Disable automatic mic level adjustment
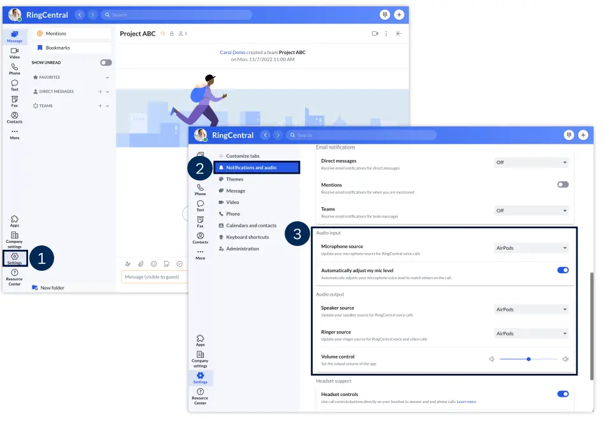Screen dimensions: 605x424 [562, 270]
